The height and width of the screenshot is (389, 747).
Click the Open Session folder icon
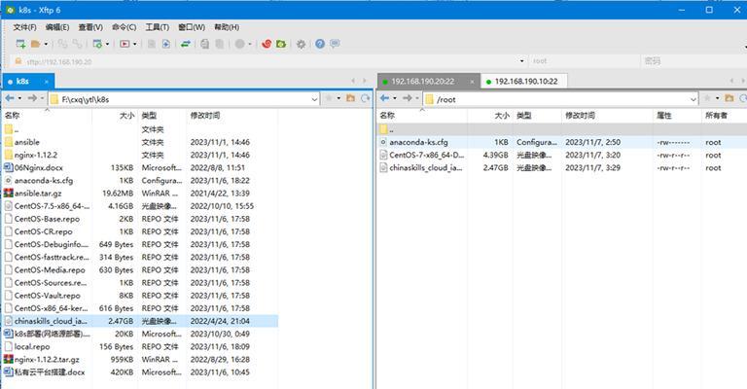[x=35, y=44]
